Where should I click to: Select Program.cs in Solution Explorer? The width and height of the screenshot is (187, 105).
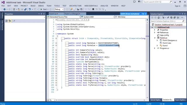[x=164, y=48]
